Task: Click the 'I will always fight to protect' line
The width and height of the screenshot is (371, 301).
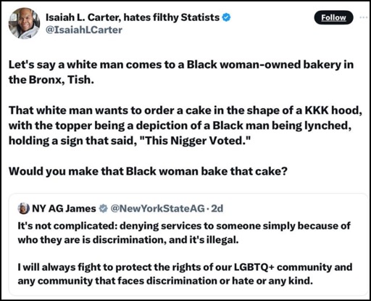Action: pyautogui.click(x=185, y=267)
